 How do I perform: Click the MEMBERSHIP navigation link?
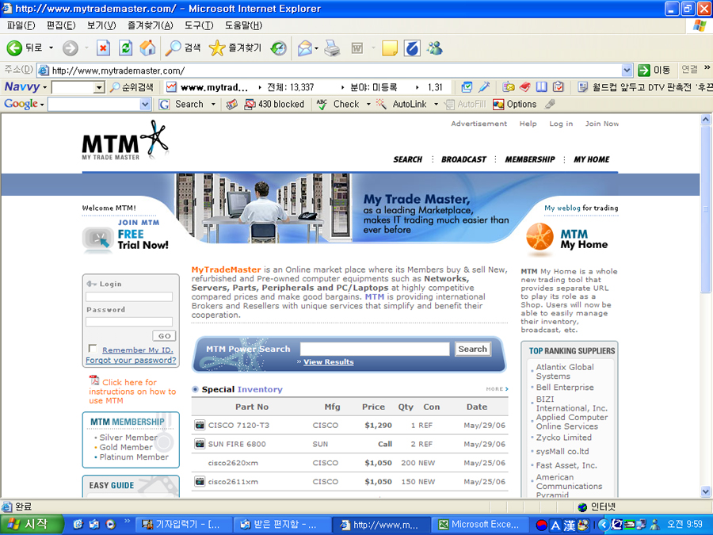click(529, 159)
